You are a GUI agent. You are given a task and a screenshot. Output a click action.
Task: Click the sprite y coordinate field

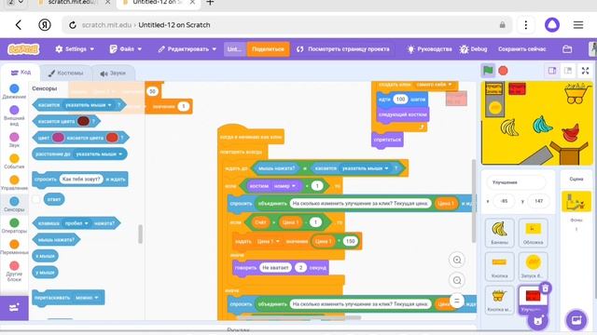tap(538, 201)
